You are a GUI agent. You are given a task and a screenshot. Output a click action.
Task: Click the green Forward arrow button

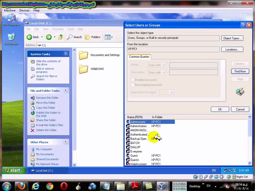(x=49, y=37)
